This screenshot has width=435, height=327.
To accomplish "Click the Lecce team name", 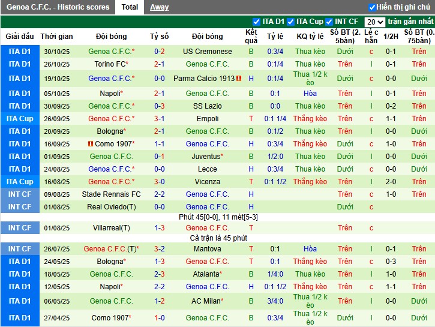I will [207, 169].
